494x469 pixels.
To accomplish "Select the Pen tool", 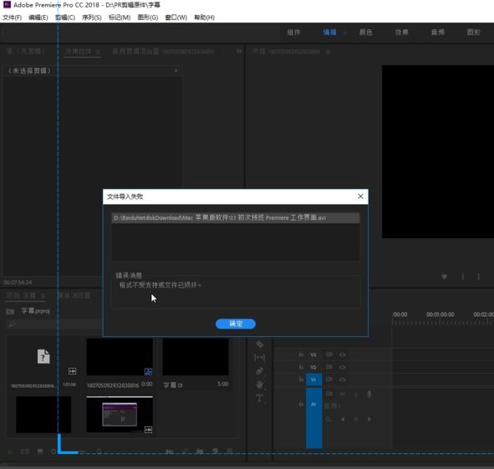I will coord(259,371).
